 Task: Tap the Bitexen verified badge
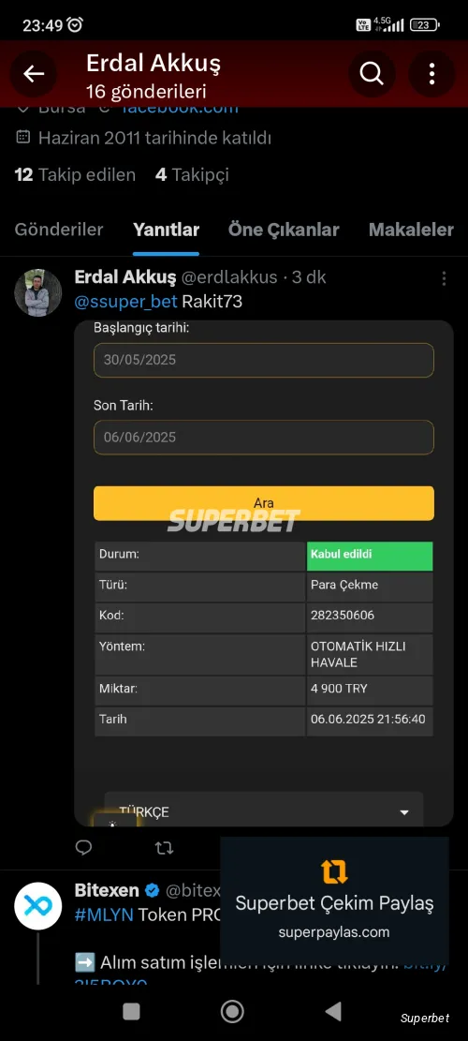[152, 890]
